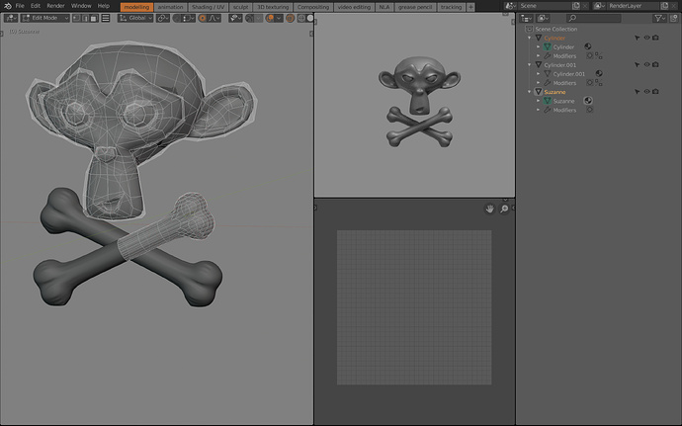Open the Render menu
This screenshot has height=426, width=682.
coord(55,6)
